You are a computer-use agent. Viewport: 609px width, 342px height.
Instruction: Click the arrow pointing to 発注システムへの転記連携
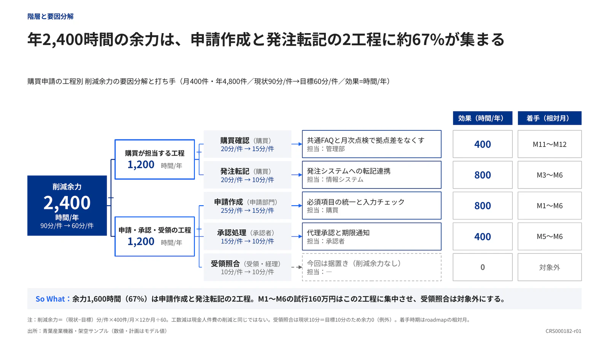click(297, 175)
